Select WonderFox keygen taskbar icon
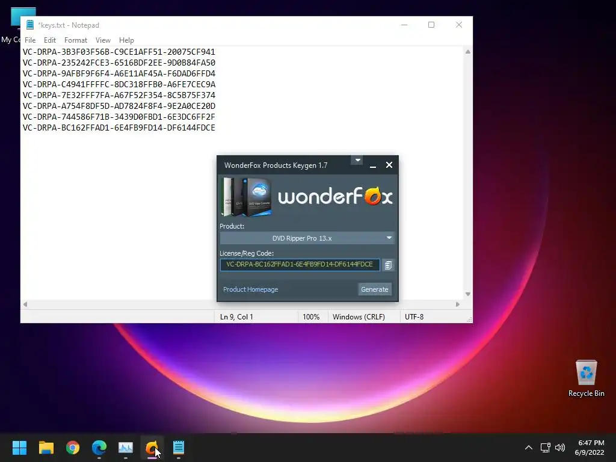Viewport: 616px width, 462px height. 152,448
